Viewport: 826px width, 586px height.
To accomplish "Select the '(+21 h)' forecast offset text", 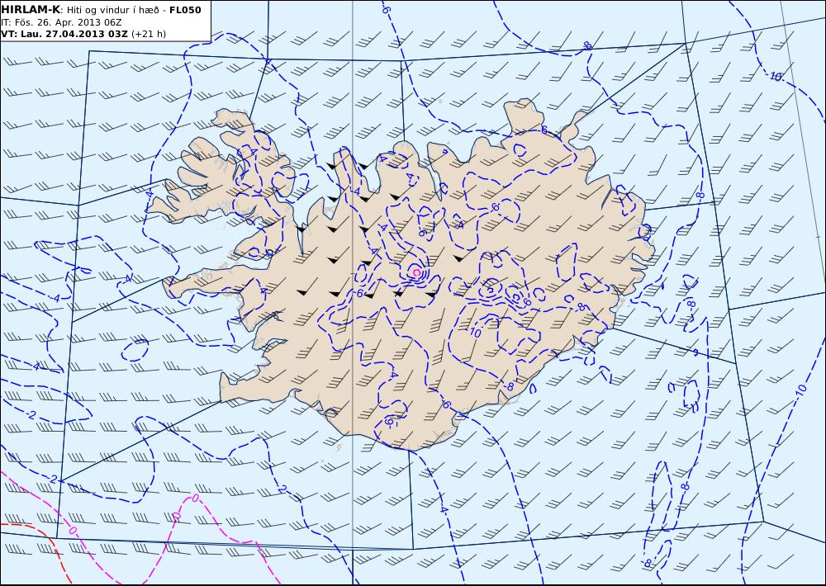I will [x=149, y=34].
